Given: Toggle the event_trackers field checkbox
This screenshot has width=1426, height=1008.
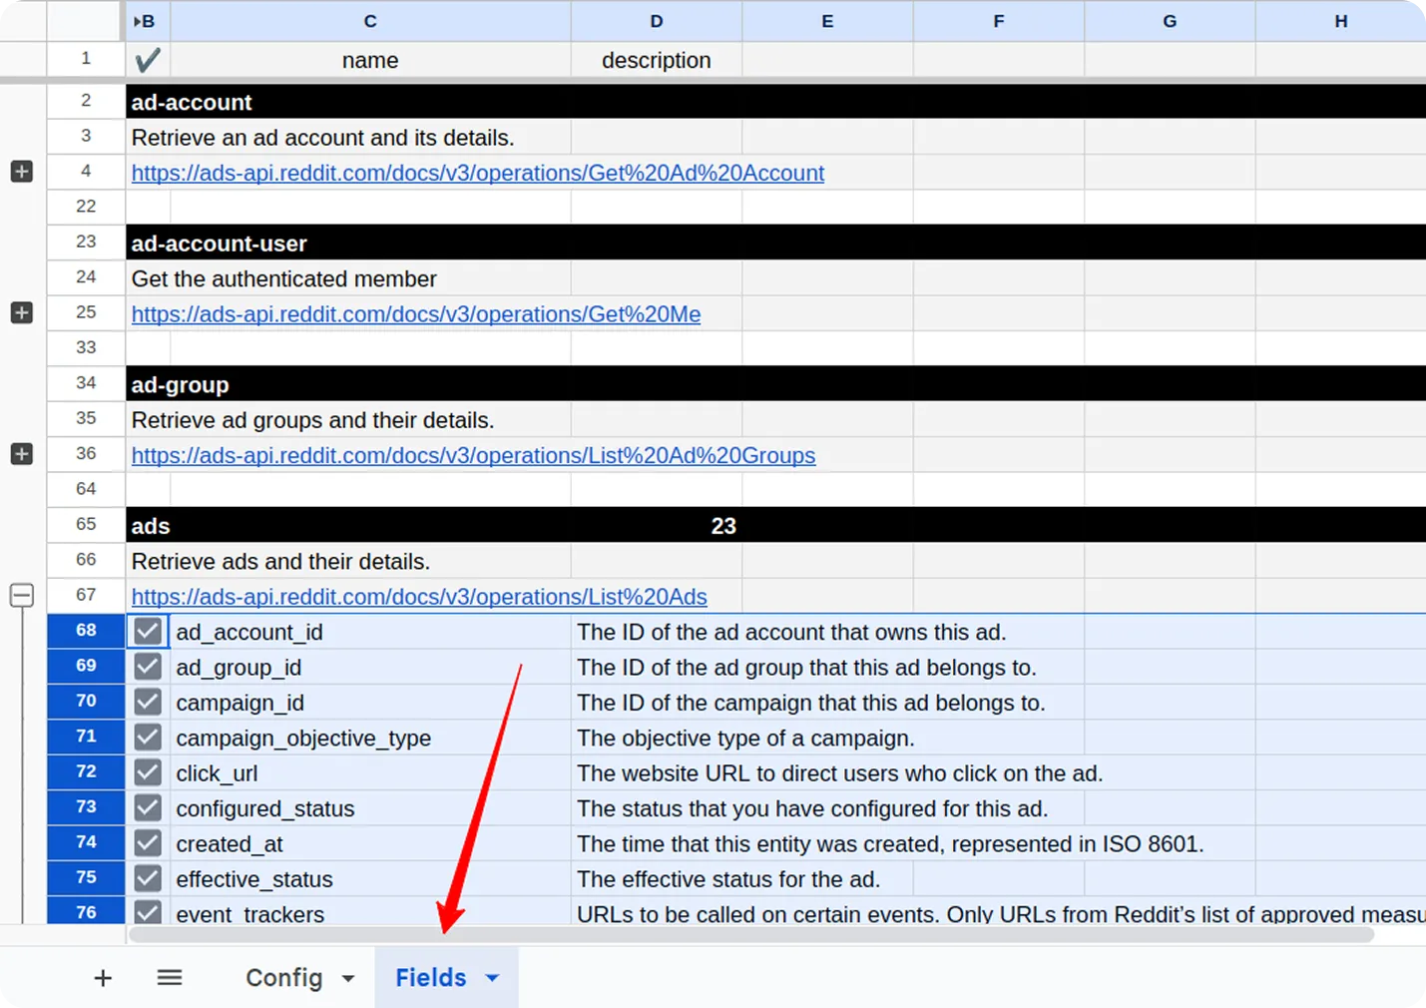Looking at the screenshot, I should point(147,913).
